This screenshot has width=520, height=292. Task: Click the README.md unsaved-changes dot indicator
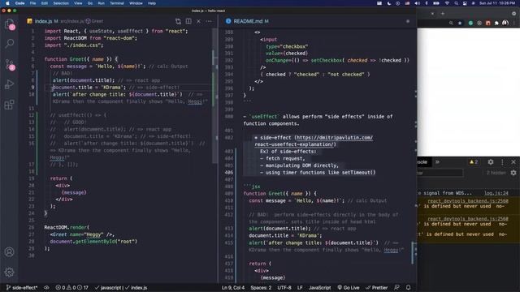[408, 21]
